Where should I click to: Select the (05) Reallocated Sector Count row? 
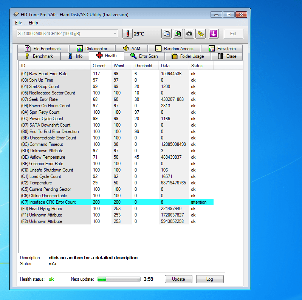117,93
